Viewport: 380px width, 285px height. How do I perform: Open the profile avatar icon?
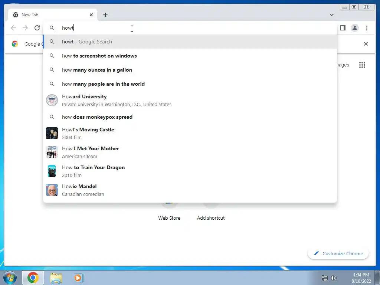coord(354,28)
